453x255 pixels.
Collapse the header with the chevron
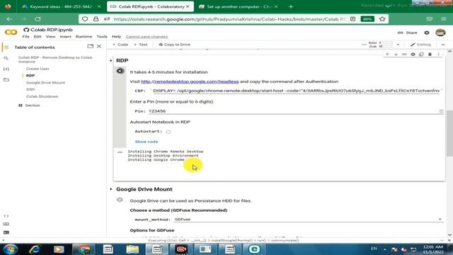[x=443, y=45]
